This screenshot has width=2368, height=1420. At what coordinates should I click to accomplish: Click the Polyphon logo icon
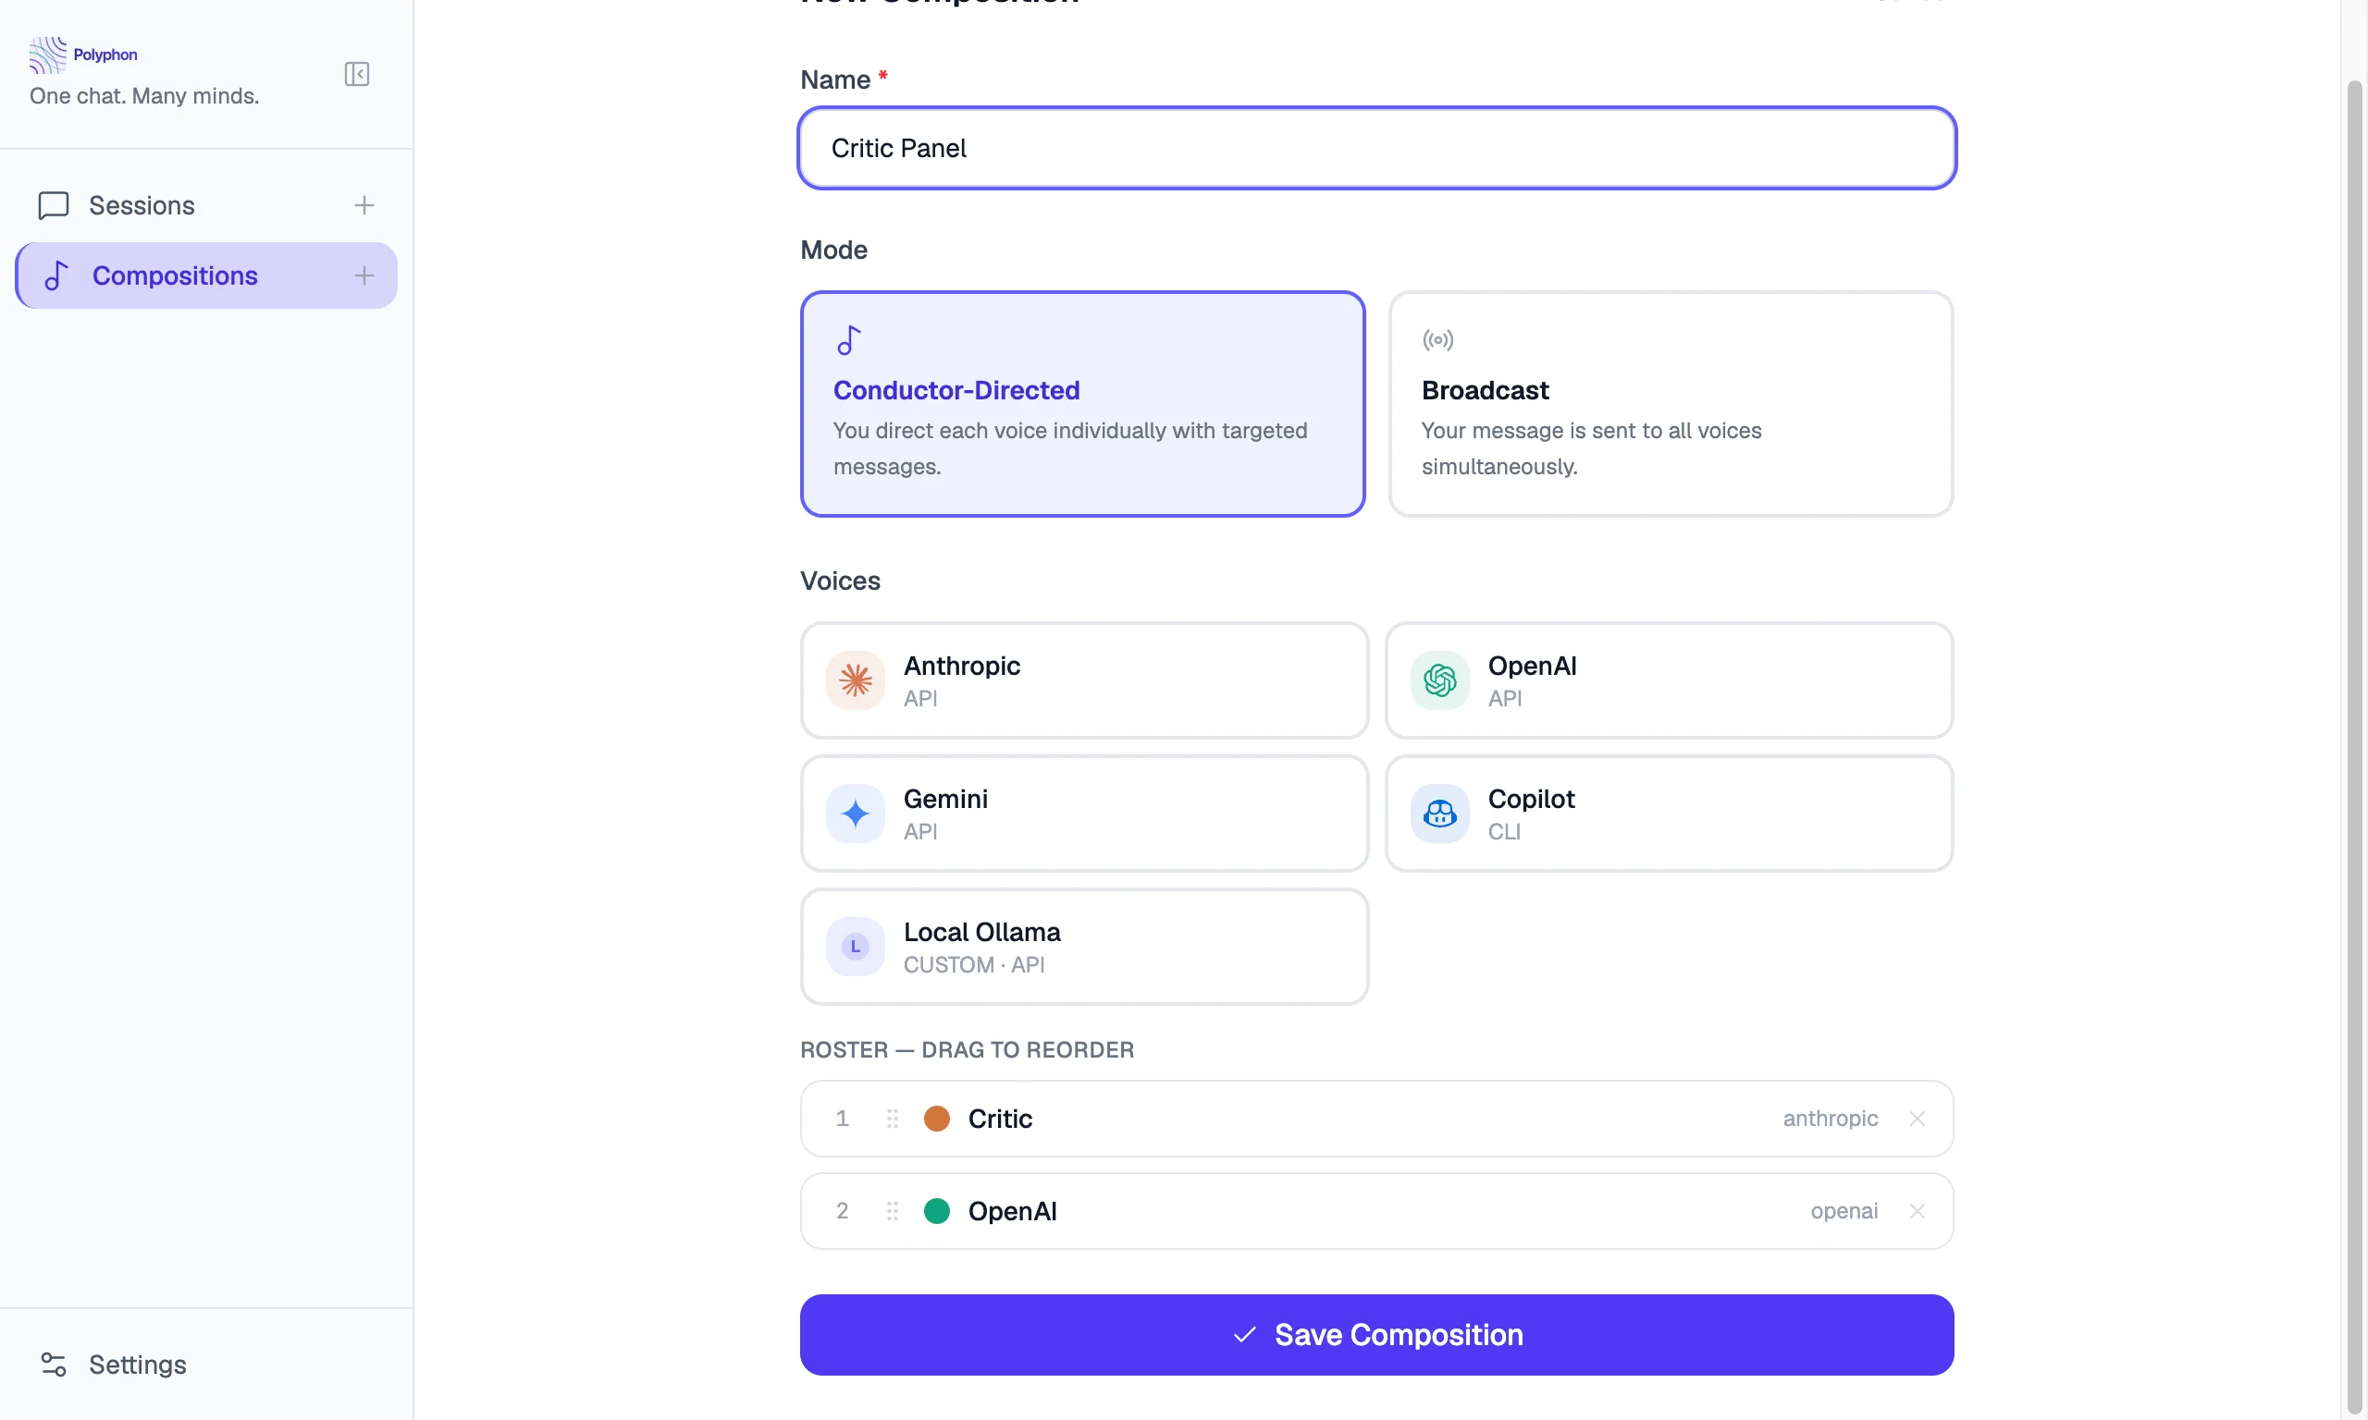pyautogui.click(x=48, y=55)
